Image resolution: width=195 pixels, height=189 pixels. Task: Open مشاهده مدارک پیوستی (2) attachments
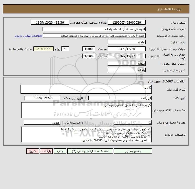coord(90,151)
